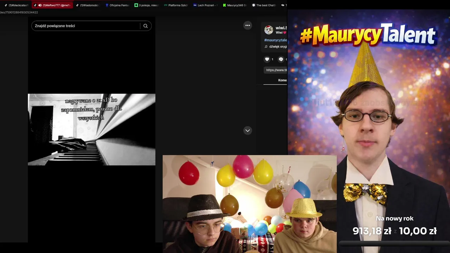This screenshot has width=450, height=253.
Task: Mute the Meftwo777 tab speaker icon
Action: tap(40, 5)
